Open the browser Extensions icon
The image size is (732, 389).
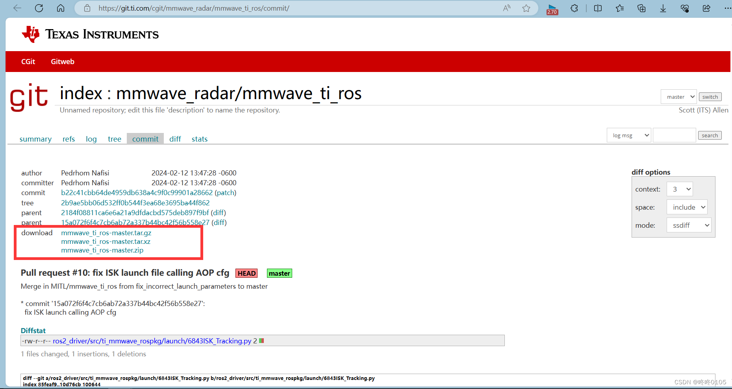point(574,8)
